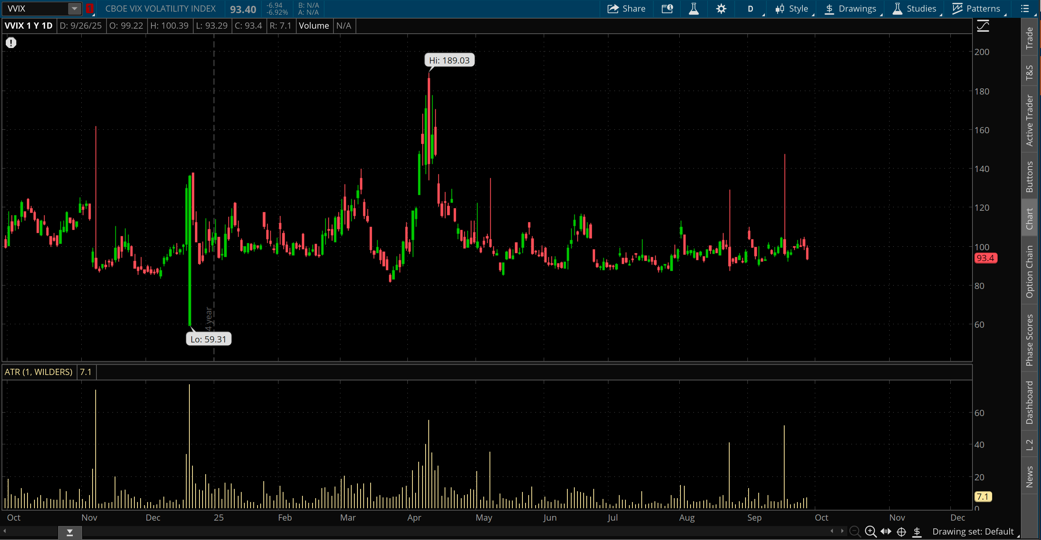Viewport: 1041px width, 540px height.
Task: Open the Drawings menu
Action: pyautogui.click(x=851, y=9)
